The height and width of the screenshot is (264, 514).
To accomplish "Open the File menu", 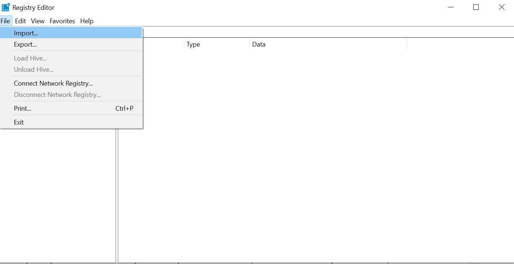I will (x=5, y=21).
